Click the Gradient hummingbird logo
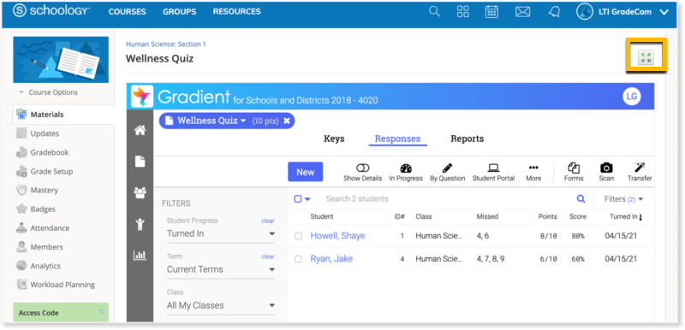Image resolution: width=685 pixels, height=330 pixels. point(142,97)
